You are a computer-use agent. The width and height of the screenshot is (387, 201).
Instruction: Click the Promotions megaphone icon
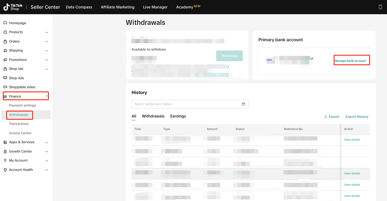click(5, 60)
